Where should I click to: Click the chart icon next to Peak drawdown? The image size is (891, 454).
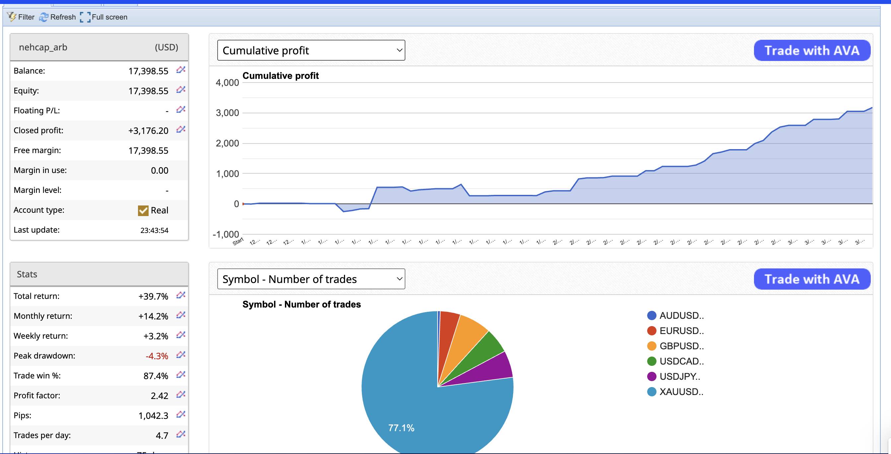[x=180, y=355]
